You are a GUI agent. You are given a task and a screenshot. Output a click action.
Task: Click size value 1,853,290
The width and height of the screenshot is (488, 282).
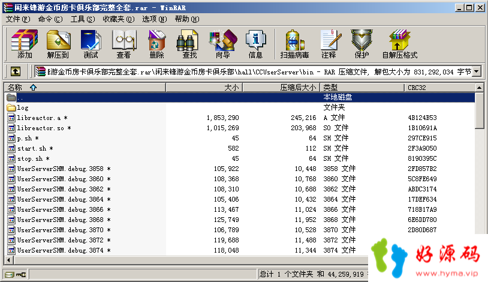point(222,118)
